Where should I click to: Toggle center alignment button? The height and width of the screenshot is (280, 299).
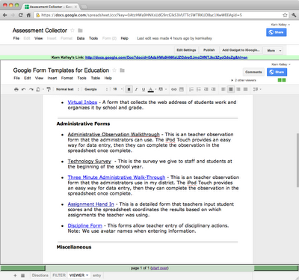pos(231,89)
